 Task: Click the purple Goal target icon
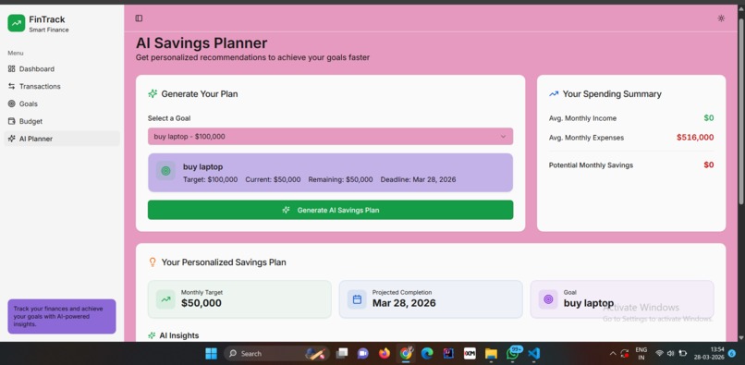coord(548,299)
